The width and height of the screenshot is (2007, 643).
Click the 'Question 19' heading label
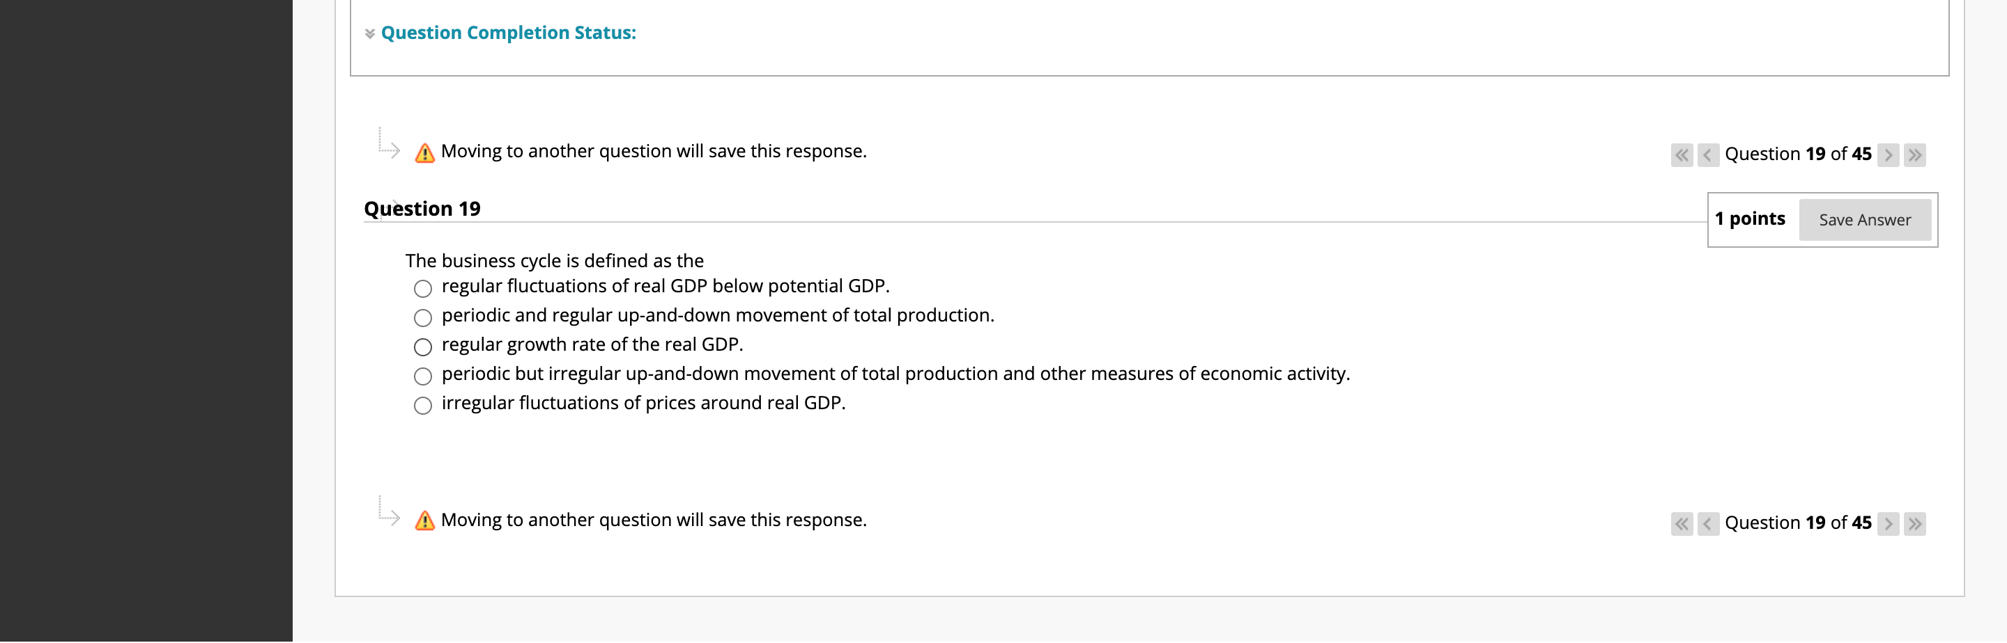pos(424,208)
